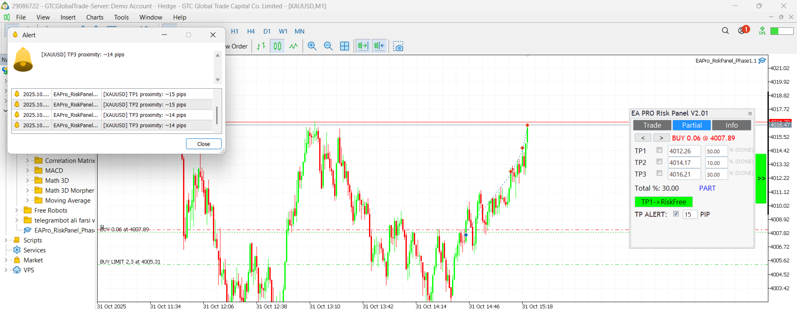This screenshot has height=310, width=797.
Task: Expand the Scripts tree node
Action: (6, 240)
